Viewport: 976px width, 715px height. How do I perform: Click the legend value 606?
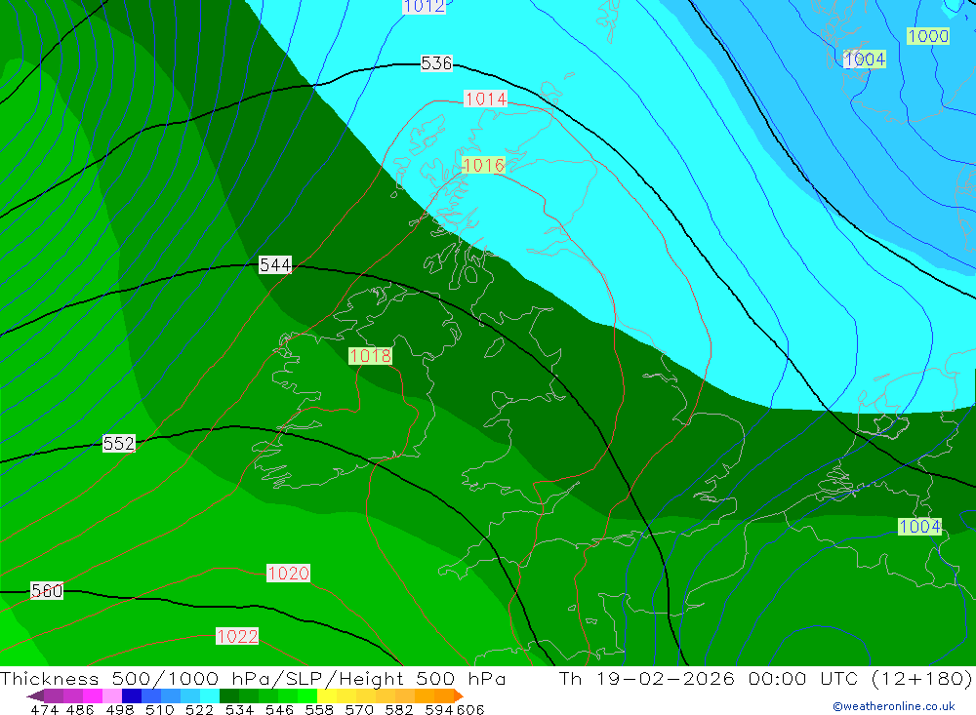tap(470, 709)
